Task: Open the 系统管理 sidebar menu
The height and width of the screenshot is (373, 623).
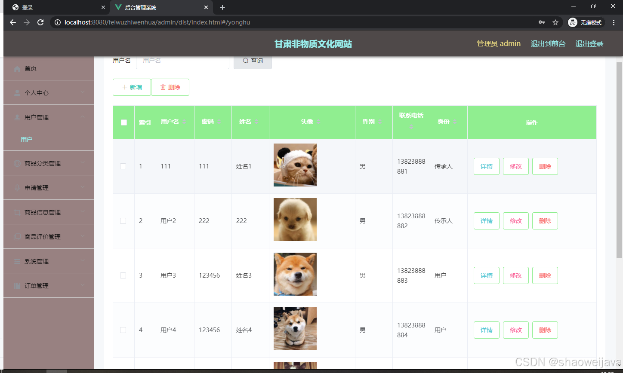Action: point(49,261)
